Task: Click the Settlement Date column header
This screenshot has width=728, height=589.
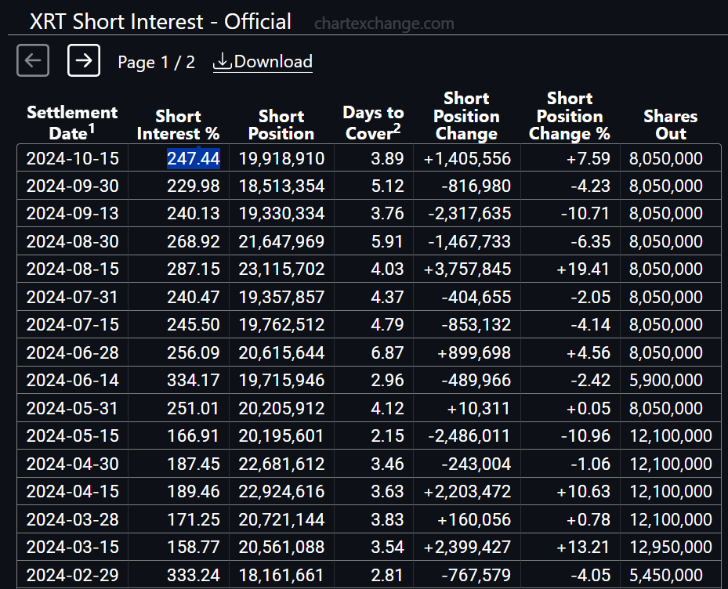Action: pos(72,122)
